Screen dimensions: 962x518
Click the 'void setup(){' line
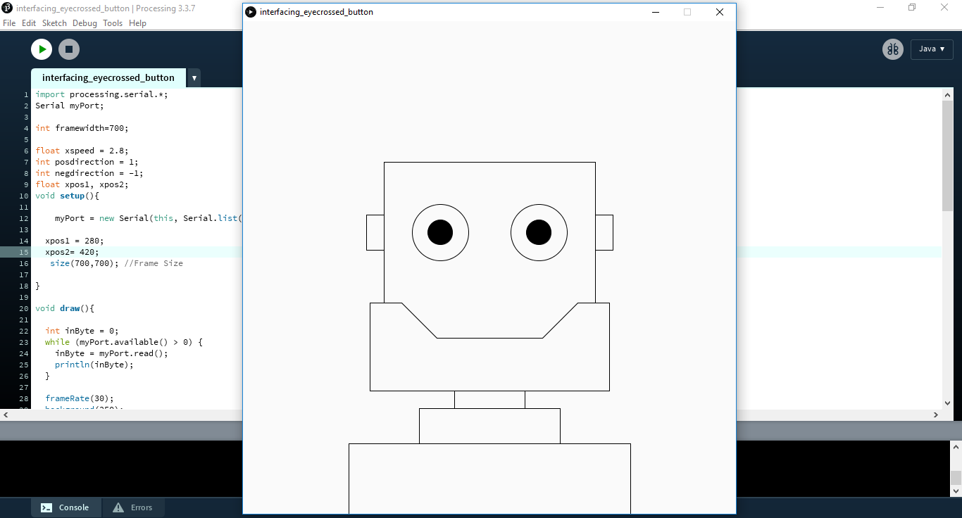(x=68, y=196)
